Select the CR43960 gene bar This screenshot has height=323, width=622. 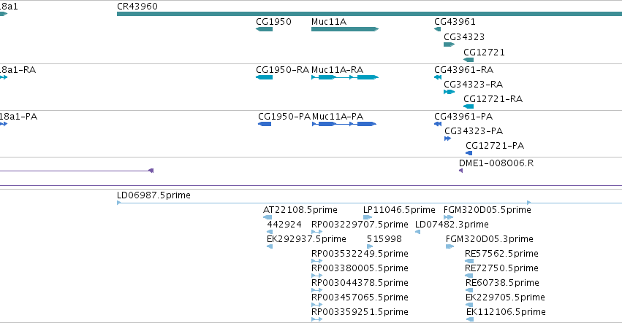(369, 14)
